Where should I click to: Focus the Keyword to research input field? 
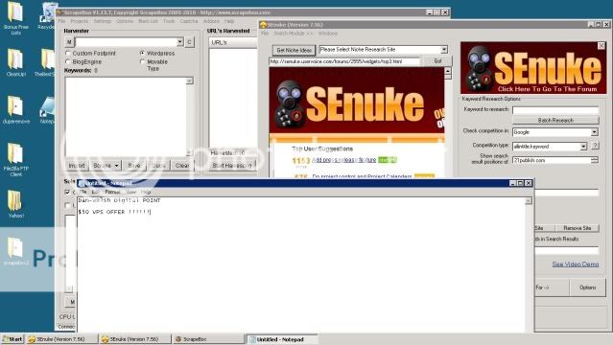pyautogui.click(x=555, y=110)
